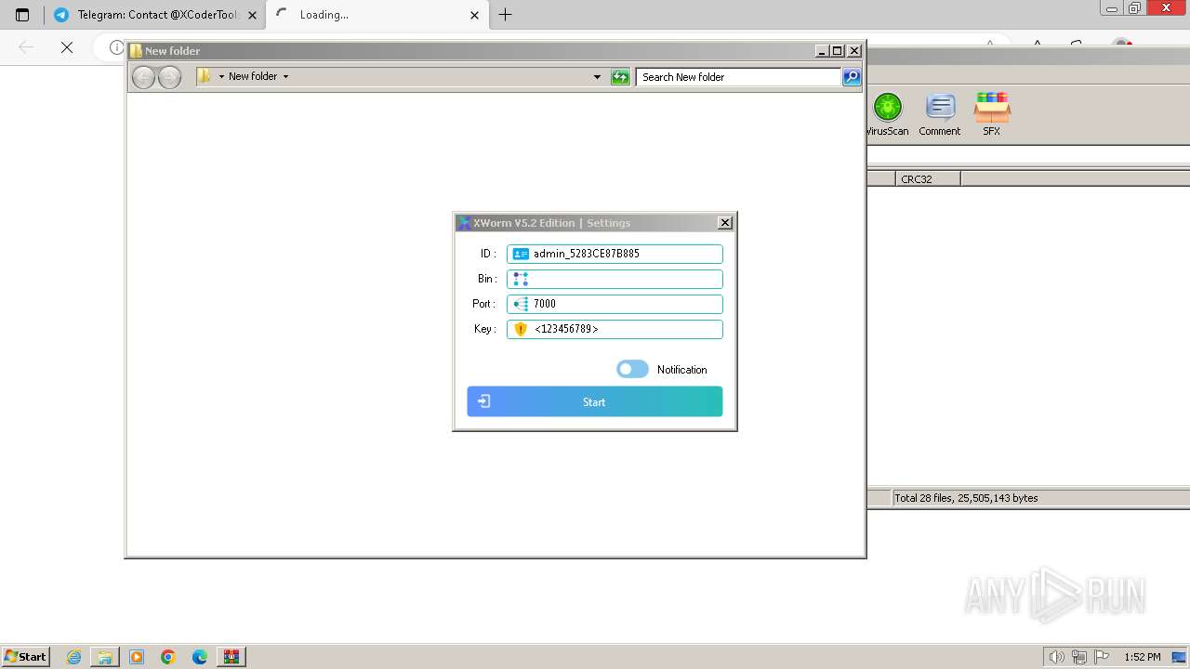Screen dimensions: 1190x669
Task: Toggle the Notification switch
Action: point(632,369)
